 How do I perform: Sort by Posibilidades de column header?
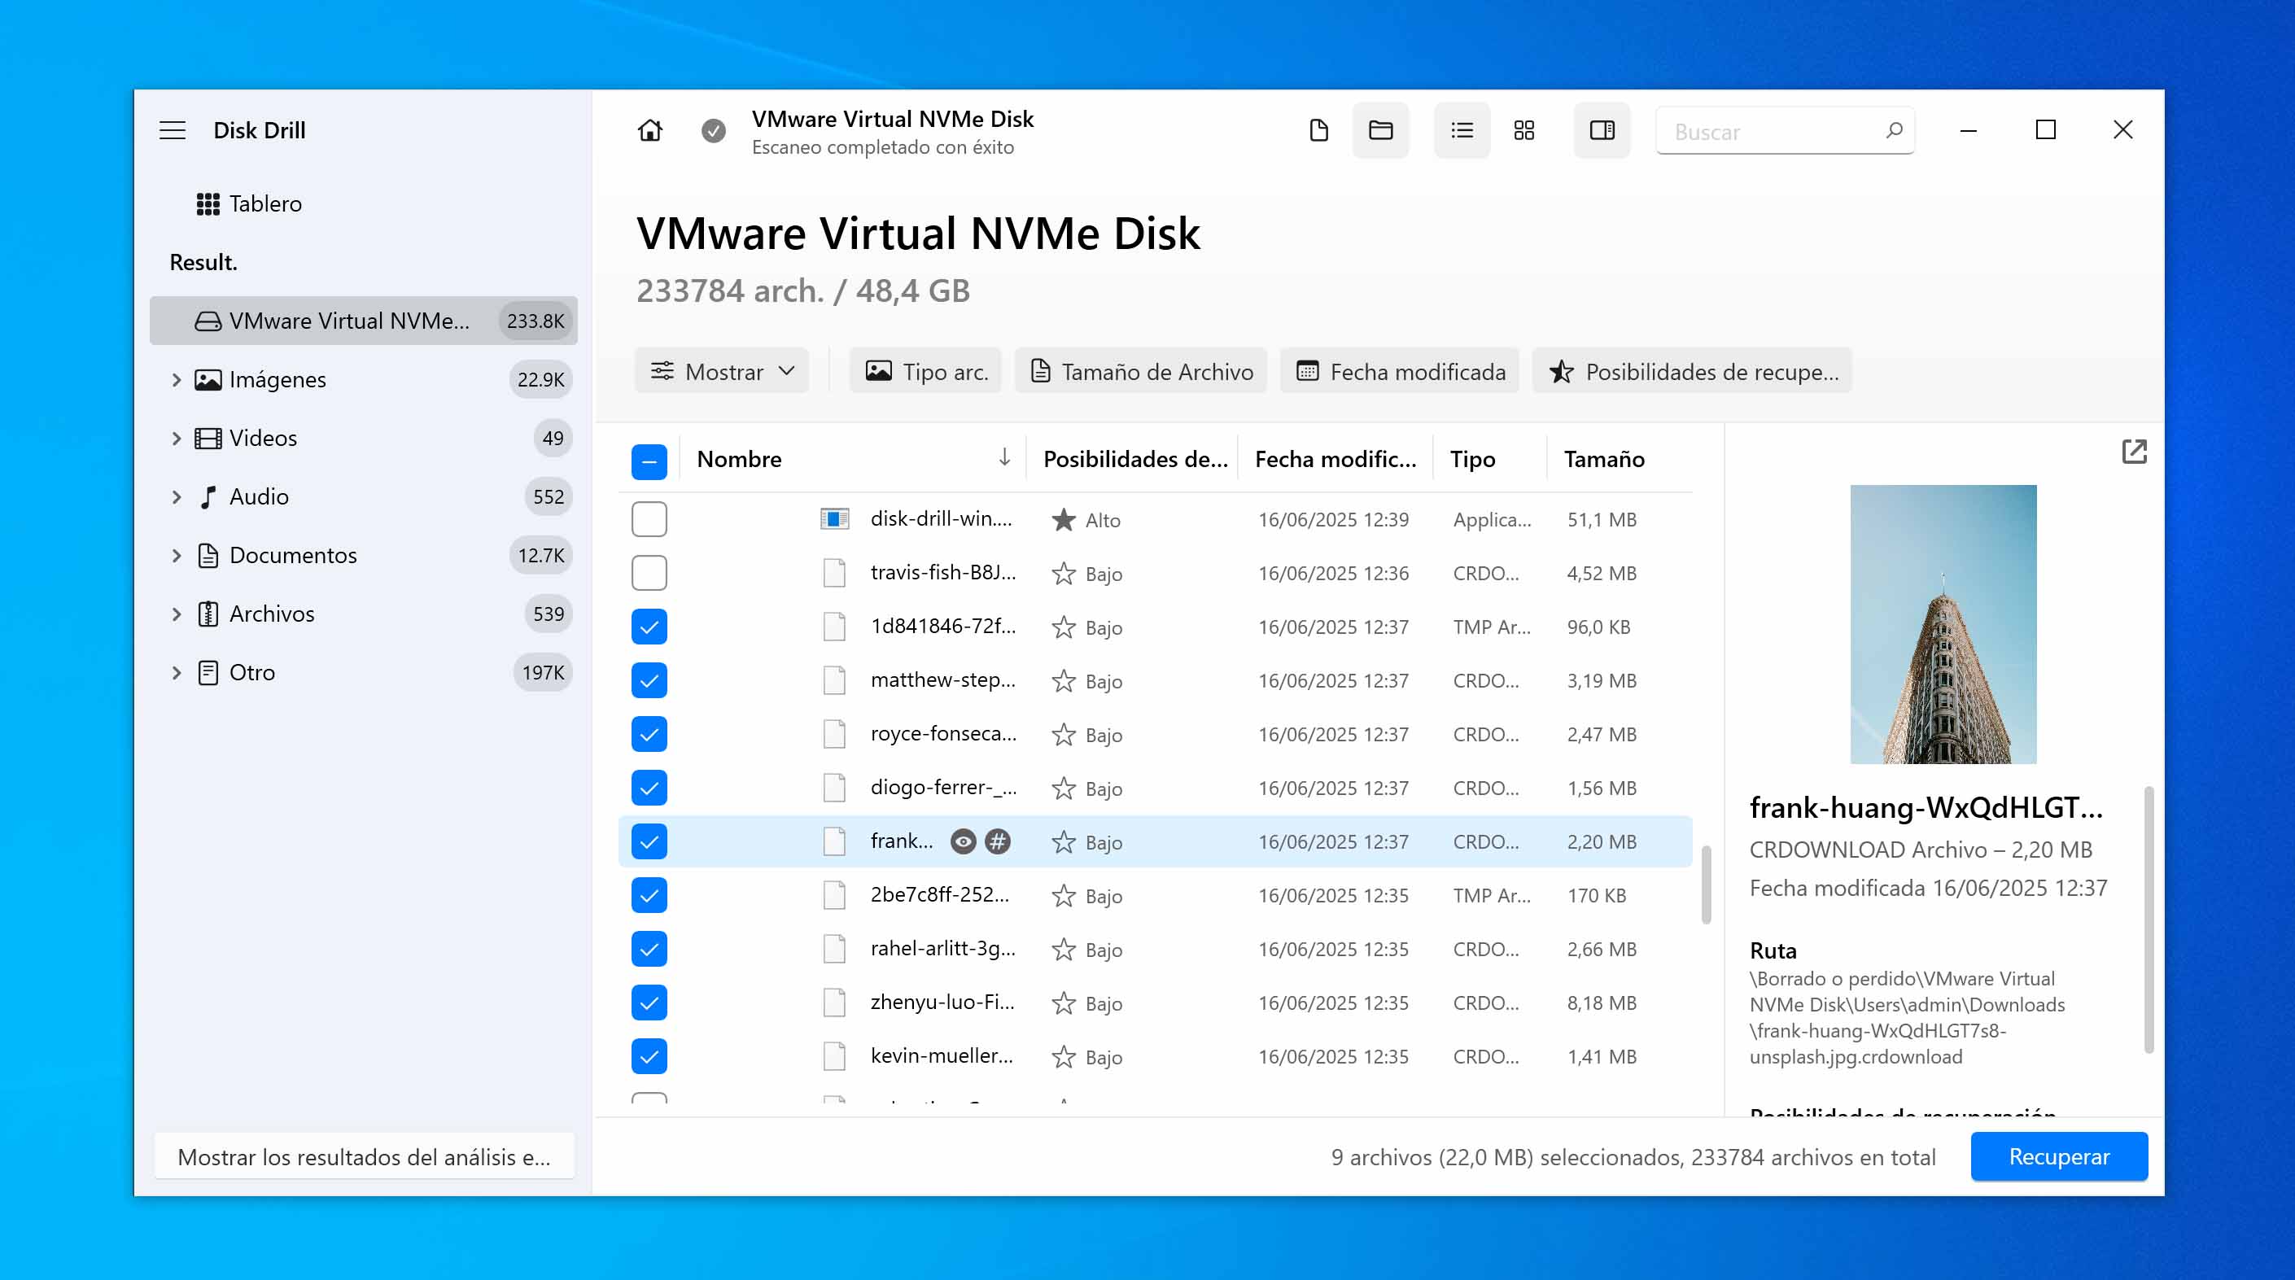(1133, 459)
